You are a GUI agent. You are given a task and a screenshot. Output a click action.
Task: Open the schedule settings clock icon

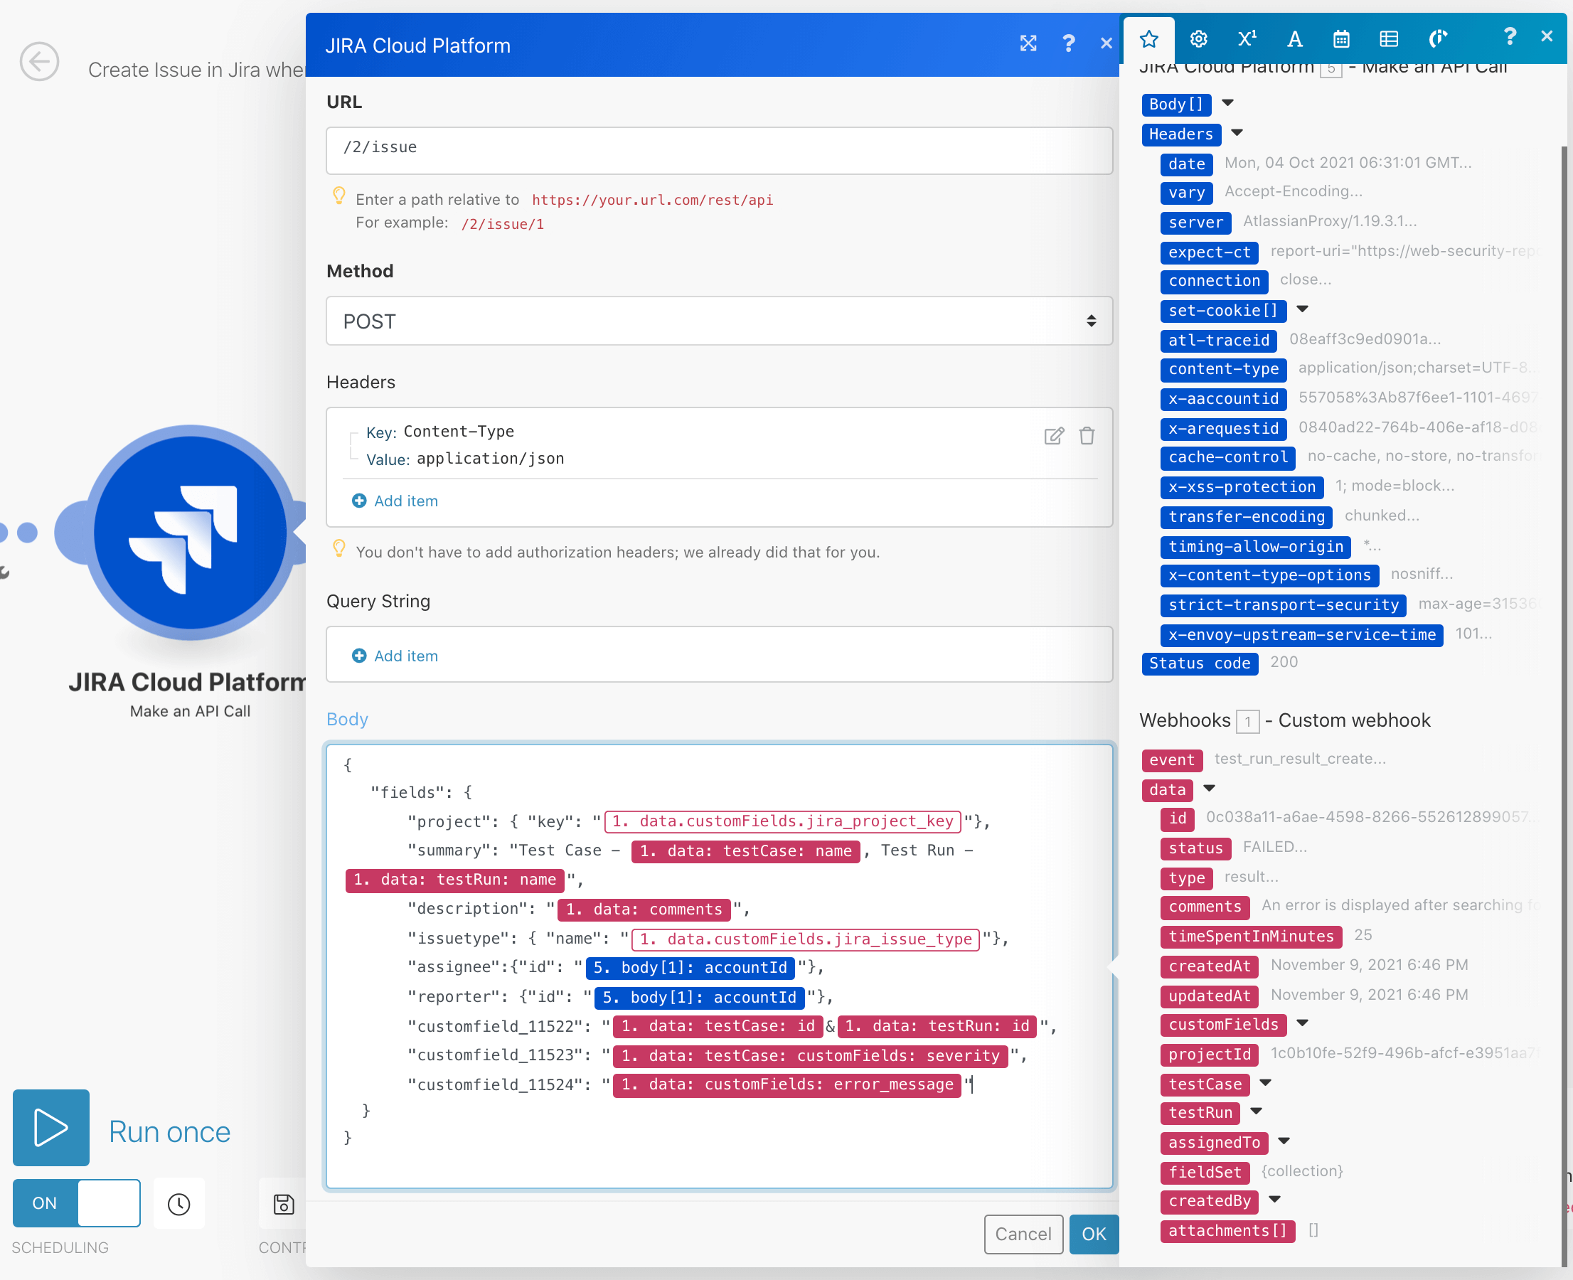click(178, 1204)
